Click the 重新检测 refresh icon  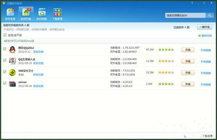click(x=199, y=36)
